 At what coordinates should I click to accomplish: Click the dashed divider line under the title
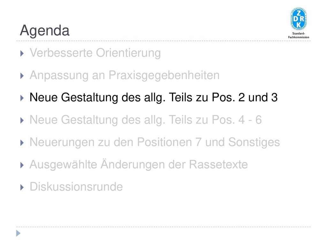click(x=163, y=41)
